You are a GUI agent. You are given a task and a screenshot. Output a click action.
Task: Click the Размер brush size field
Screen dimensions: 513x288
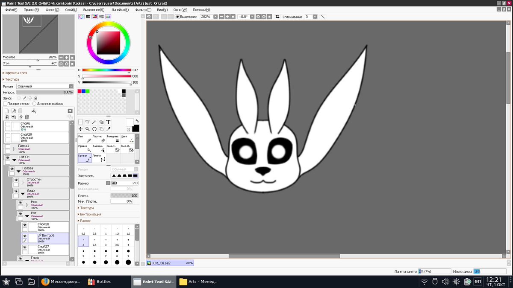coord(124,183)
